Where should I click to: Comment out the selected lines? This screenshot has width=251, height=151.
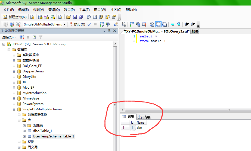click(172, 24)
